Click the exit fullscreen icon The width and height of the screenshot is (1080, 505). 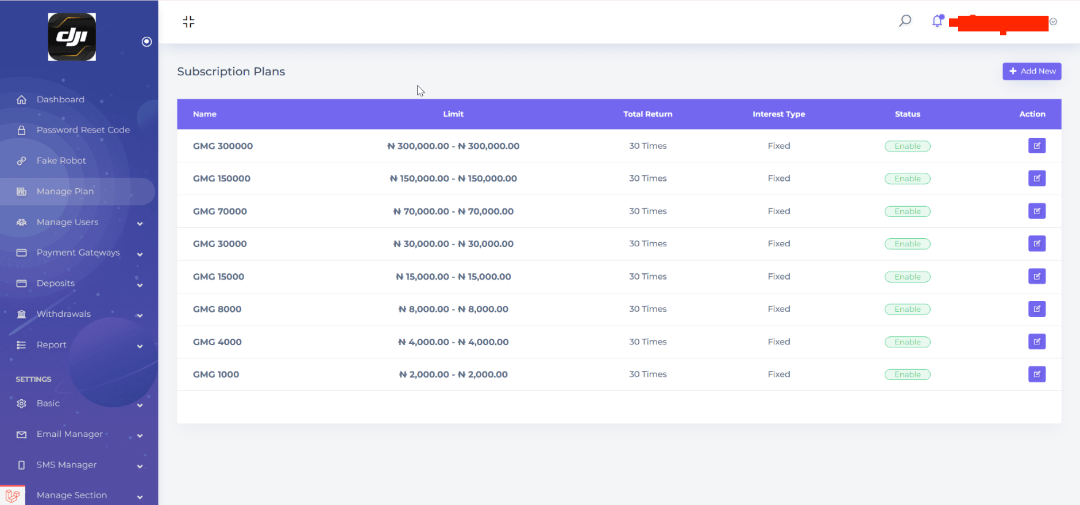188,21
